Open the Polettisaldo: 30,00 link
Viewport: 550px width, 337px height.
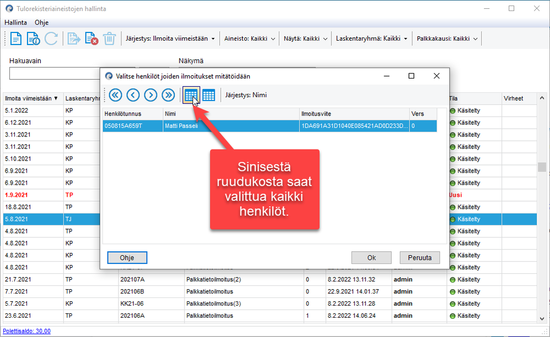(x=26, y=331)
